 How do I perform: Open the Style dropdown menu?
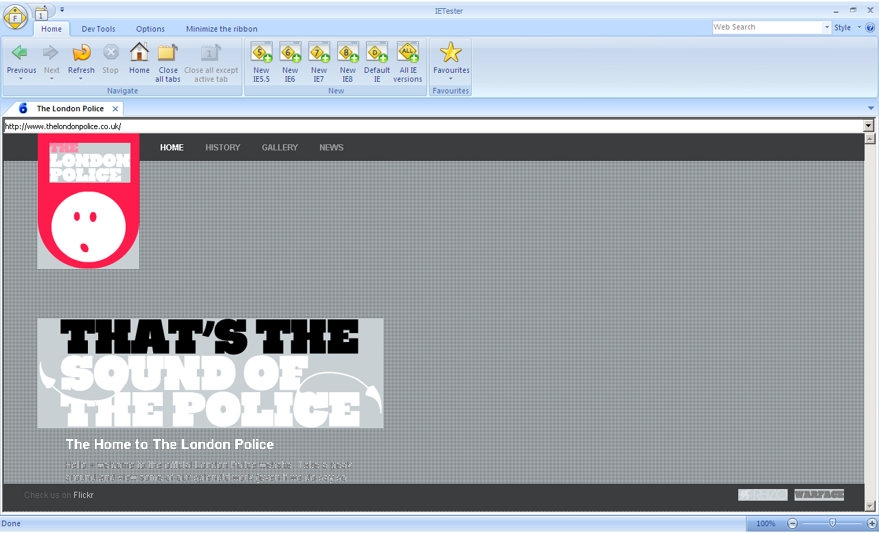847,27
